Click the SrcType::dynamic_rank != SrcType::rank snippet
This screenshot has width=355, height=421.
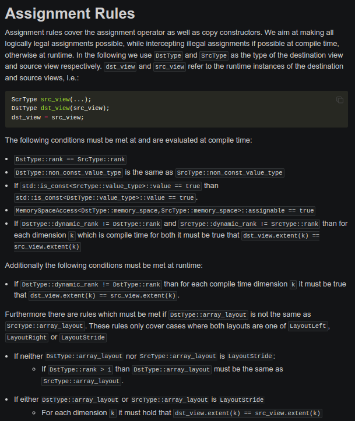(x=249, y=224)
